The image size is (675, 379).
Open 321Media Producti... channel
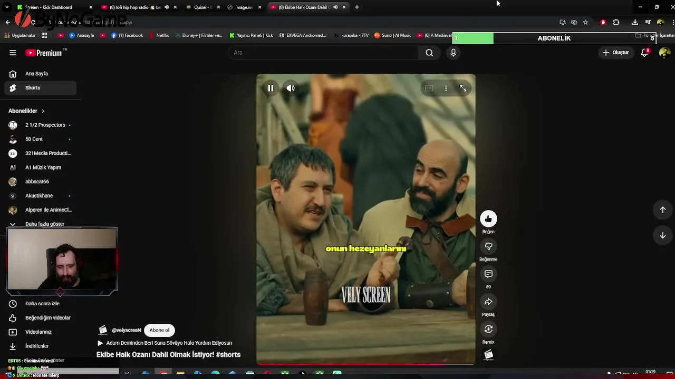tap(40, 153)
